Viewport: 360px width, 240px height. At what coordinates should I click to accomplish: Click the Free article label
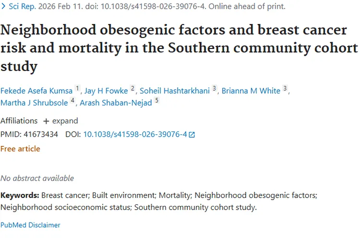[20, 149]
